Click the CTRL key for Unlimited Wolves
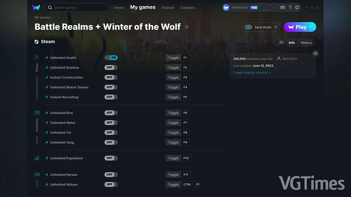The image size is (351, 197). tap(187, 184)
